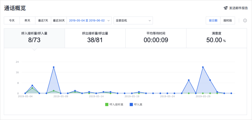Toggle blue 呼入量 legend swatch
252x120 pixels.
131,105
